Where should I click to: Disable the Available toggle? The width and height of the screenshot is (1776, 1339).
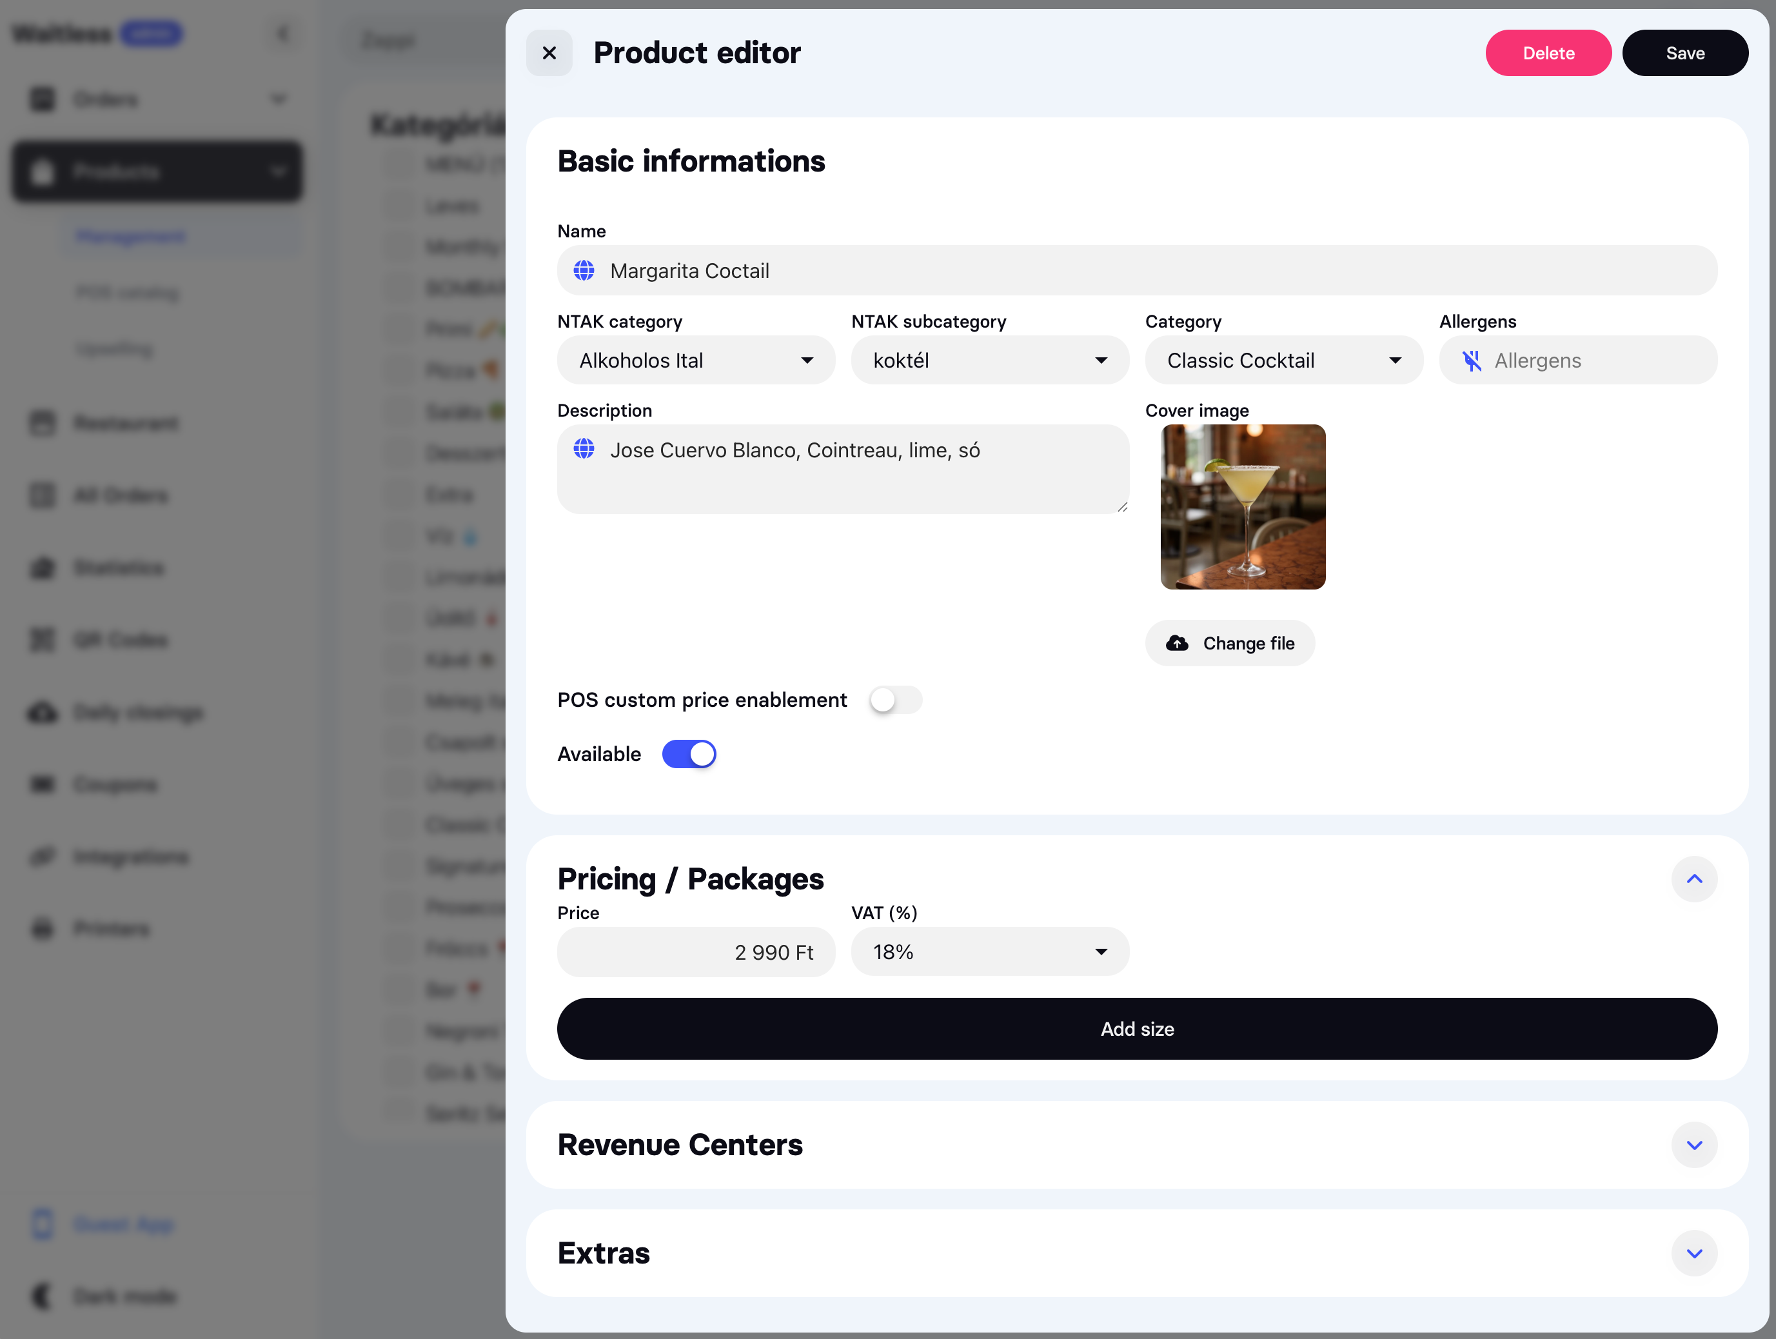coord(689,753)
